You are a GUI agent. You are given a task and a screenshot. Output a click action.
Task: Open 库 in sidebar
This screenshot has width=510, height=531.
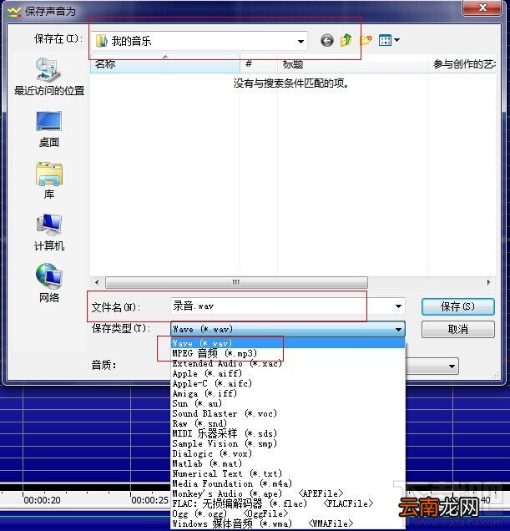[x=49, y=180]
